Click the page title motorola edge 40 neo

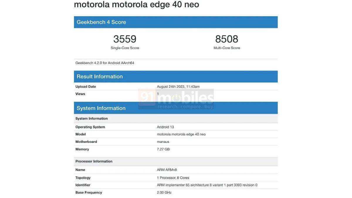pyautogui.click(x=136, y=5)
